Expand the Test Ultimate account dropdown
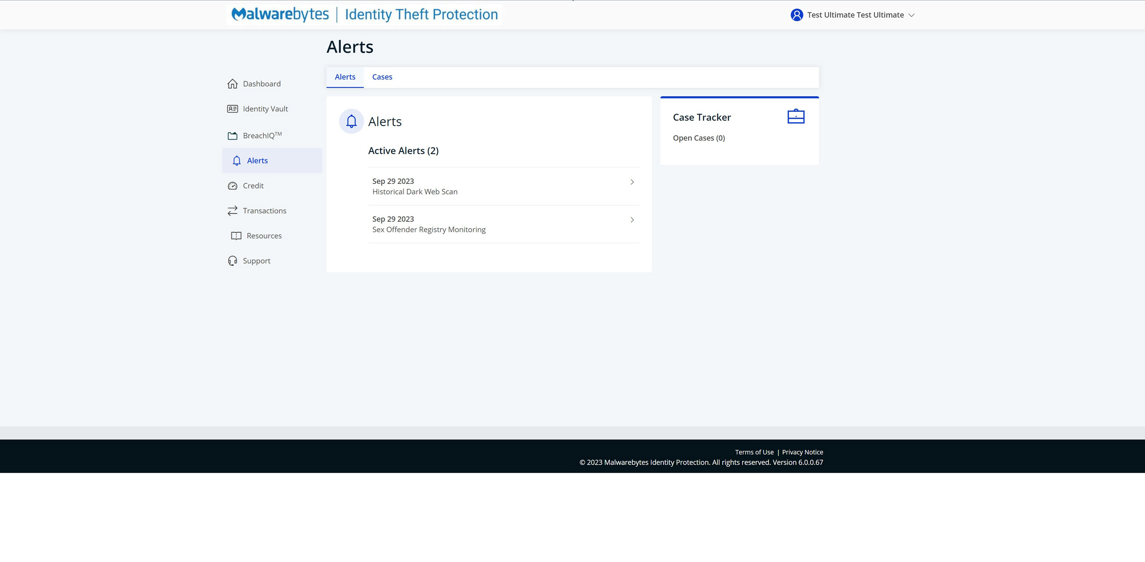The height and width of the screenshot is (562, 1145). click(911, 15)
